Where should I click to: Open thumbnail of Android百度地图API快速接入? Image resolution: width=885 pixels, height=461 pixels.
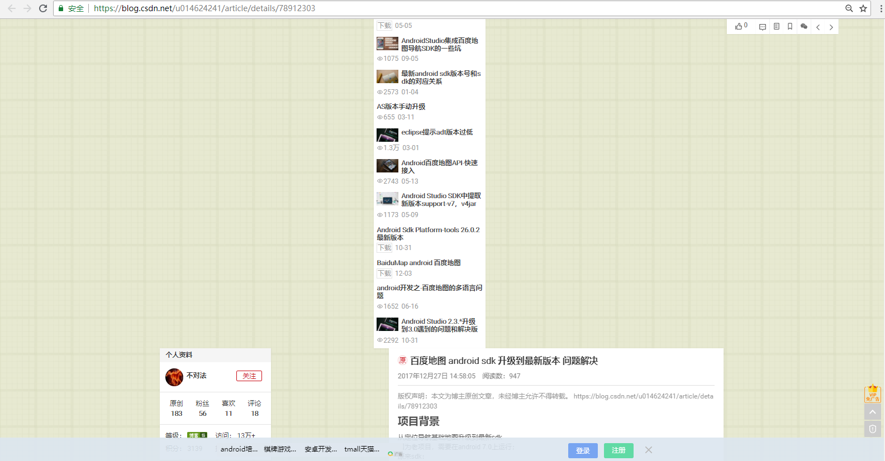point(387,166)
